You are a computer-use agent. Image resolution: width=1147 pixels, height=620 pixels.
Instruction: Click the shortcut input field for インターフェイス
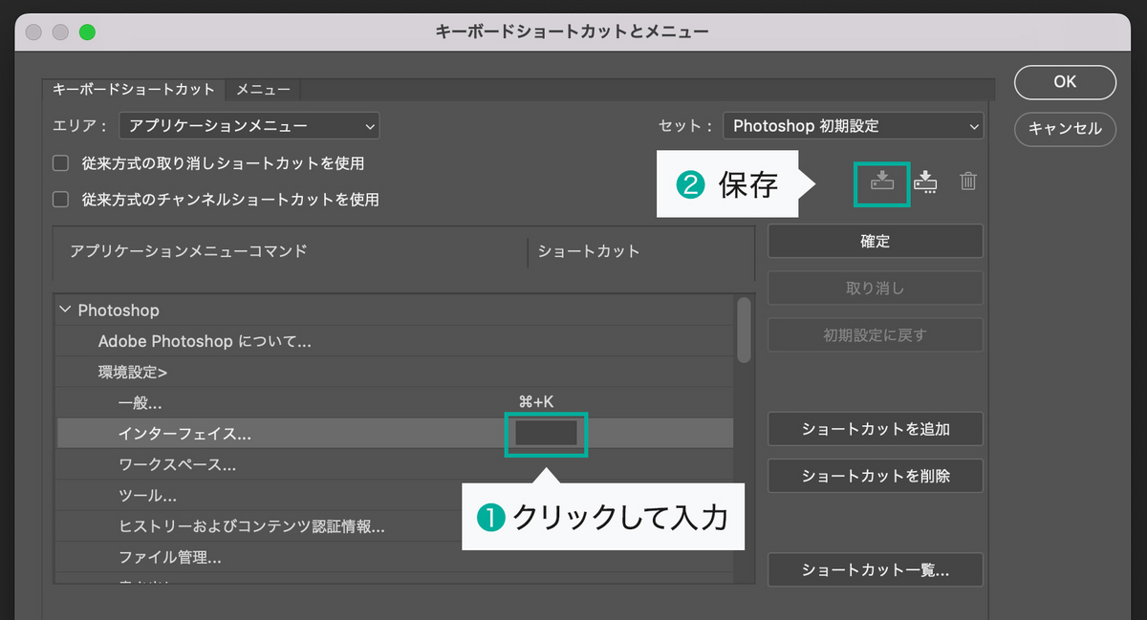546,434
